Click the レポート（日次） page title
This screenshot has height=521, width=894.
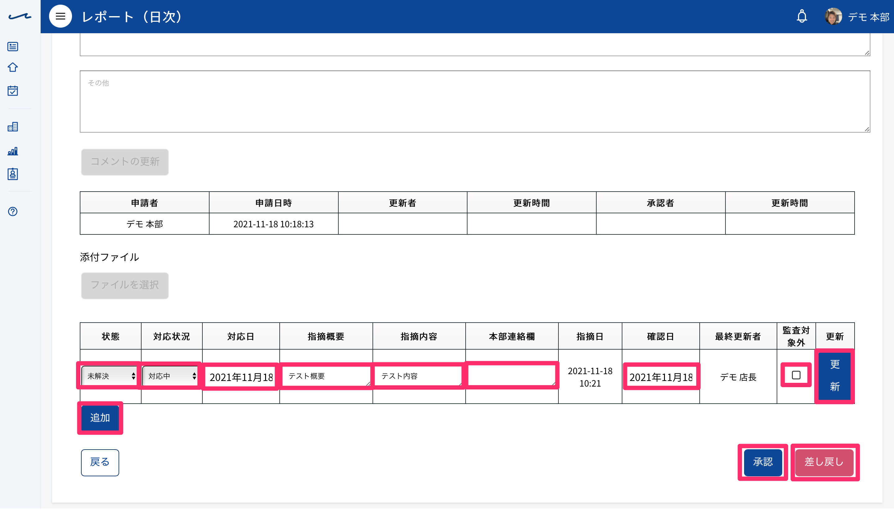(132, 17)
